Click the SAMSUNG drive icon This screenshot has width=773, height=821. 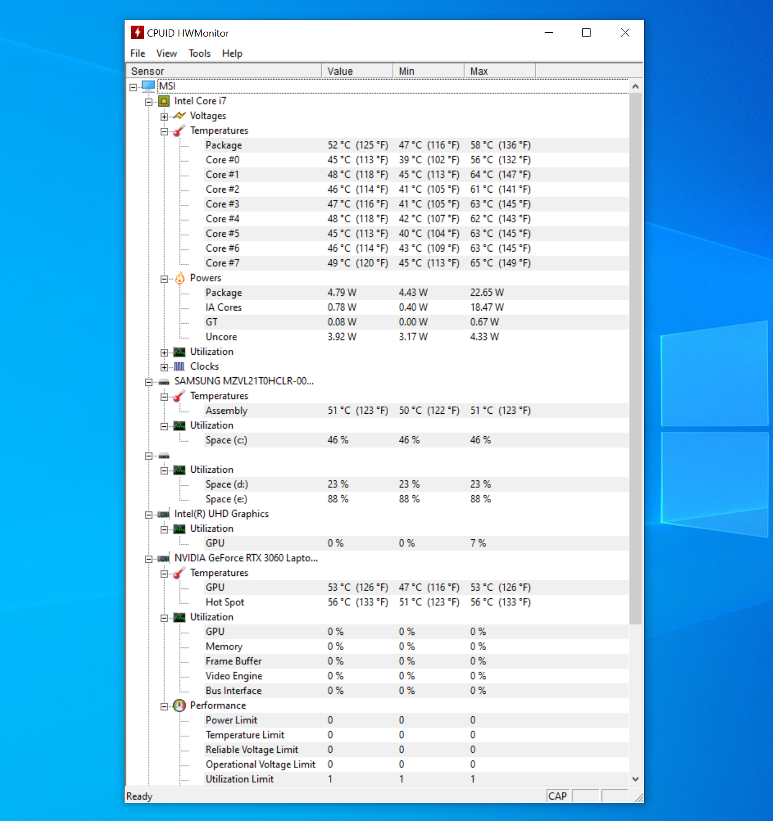click(164, 382)
